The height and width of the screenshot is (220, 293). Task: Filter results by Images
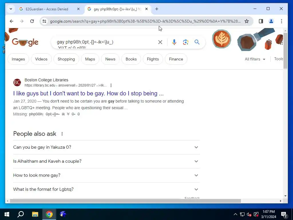coord(18,59)
